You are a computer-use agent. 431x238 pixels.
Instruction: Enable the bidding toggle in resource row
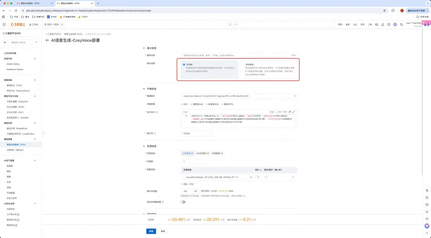click(x=257, y=177)
